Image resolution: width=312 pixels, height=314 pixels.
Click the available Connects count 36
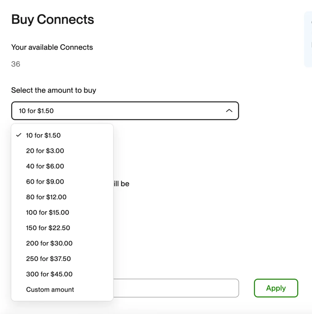tap(16, 64)
